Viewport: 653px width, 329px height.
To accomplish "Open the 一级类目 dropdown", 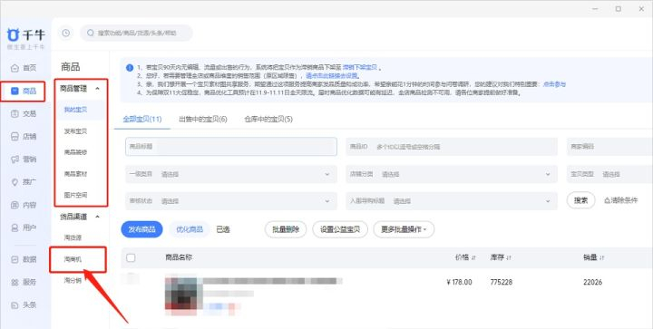I will 231,174.
